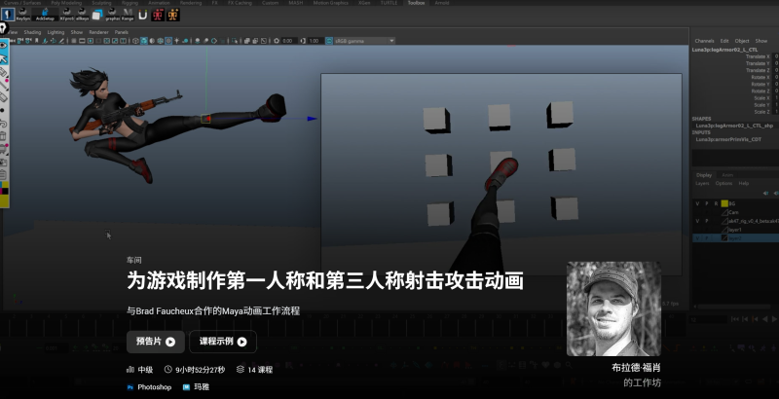Toggle visibility eye in annotation toolbar

(4, 46)
